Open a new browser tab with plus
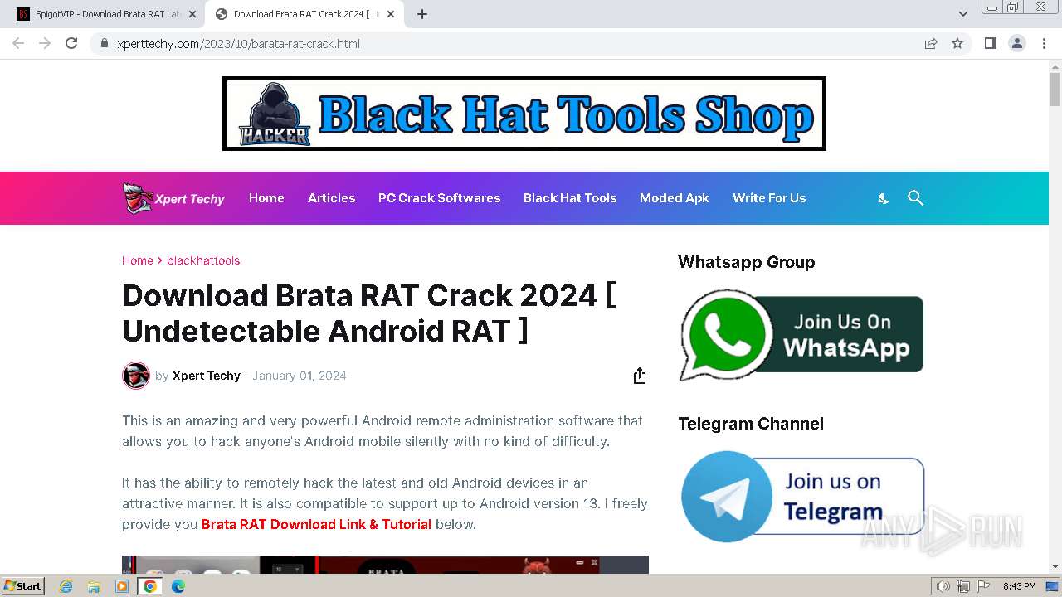 click(422, 14)
